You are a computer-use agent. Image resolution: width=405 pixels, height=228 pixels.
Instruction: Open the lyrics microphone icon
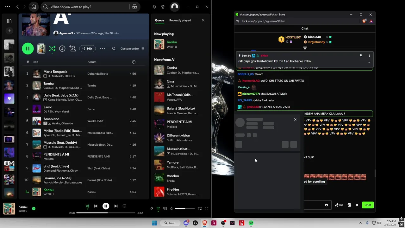[151, 209]
